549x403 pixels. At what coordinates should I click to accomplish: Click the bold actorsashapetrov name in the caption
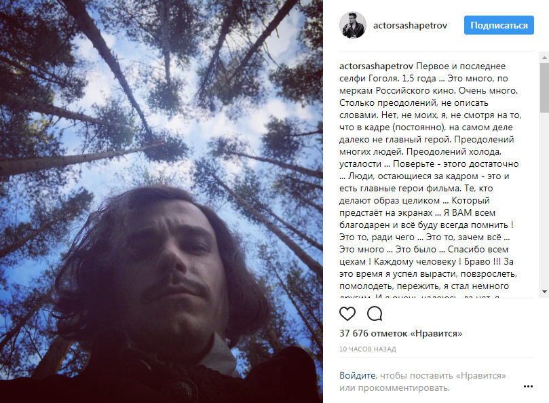[376, 66]
